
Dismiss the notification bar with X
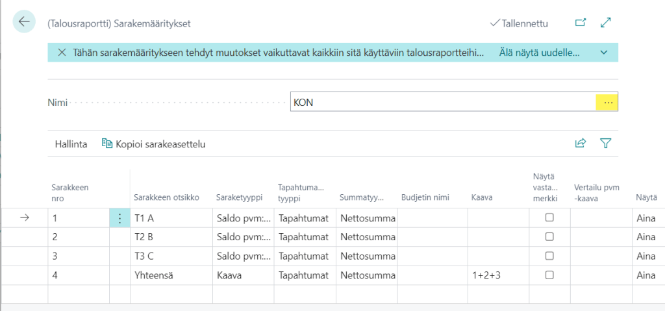[62, 53]
